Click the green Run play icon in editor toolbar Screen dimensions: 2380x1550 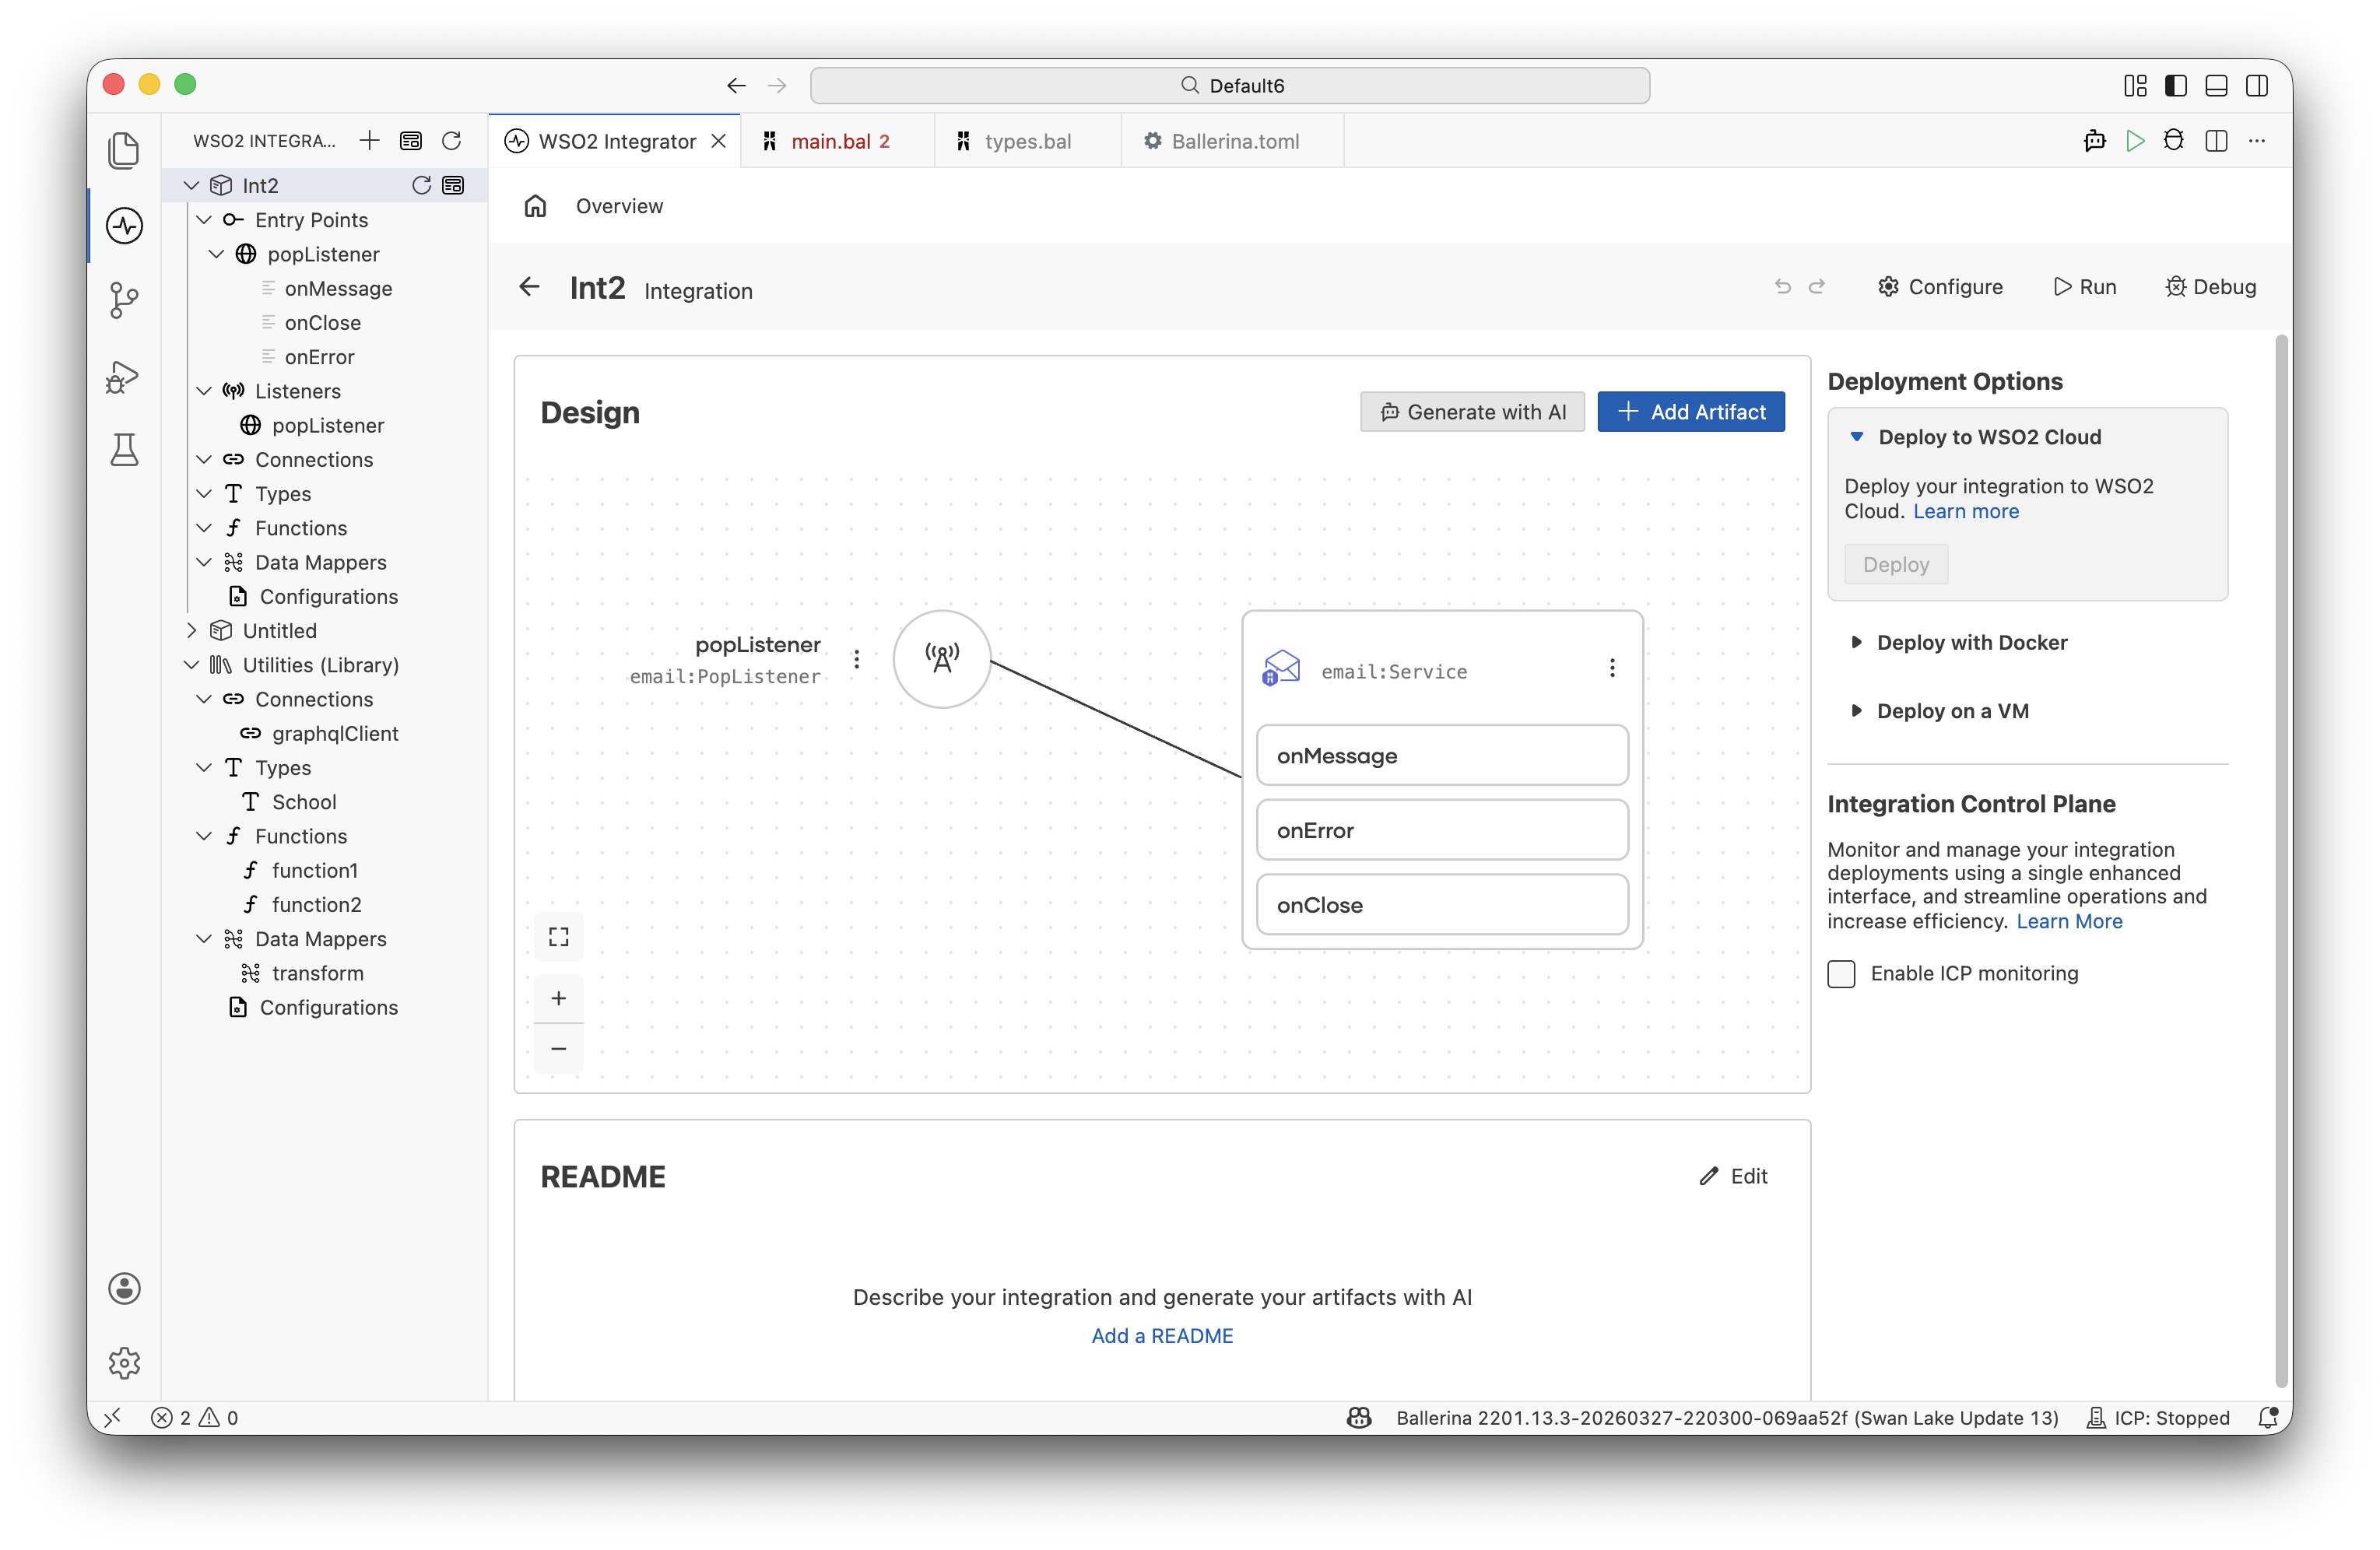pyautogui.click(x=2135, y=141)
